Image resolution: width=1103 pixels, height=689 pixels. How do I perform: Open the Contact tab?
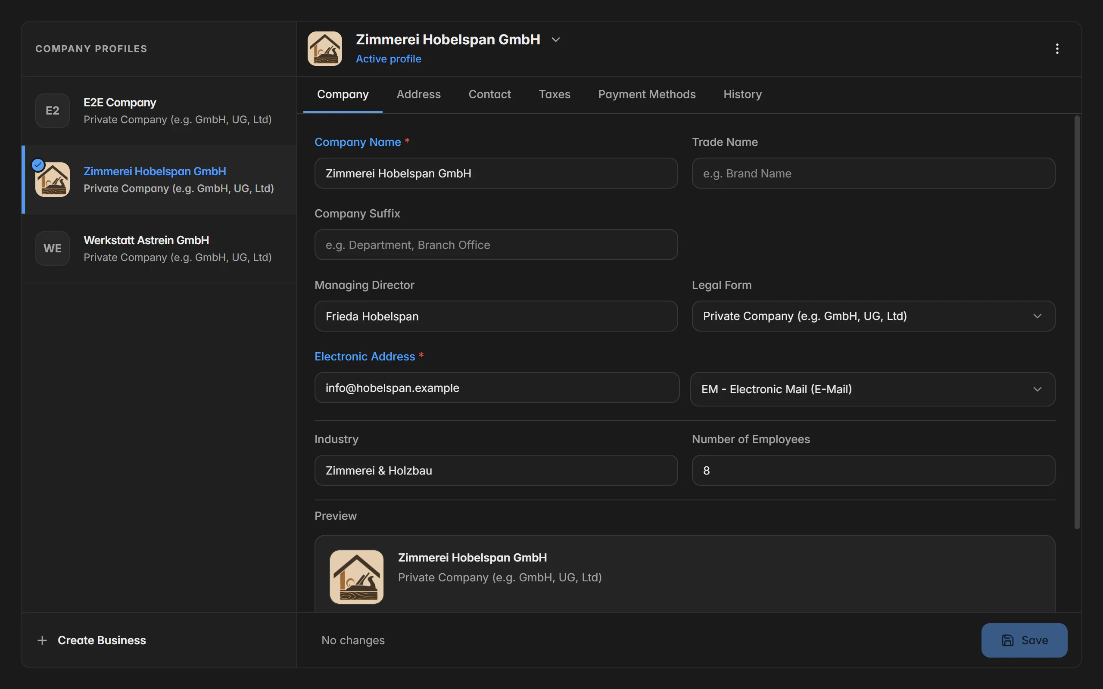489,94
